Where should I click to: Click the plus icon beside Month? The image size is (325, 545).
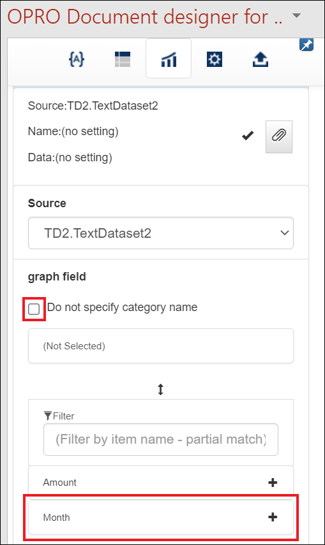[273, 517]
